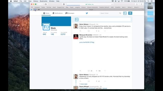Image resolution: width=163 pixels, height=91 pixels.
Task: Reply to Marques Brownlee's Tesla tweet
Action: (80, 71)
